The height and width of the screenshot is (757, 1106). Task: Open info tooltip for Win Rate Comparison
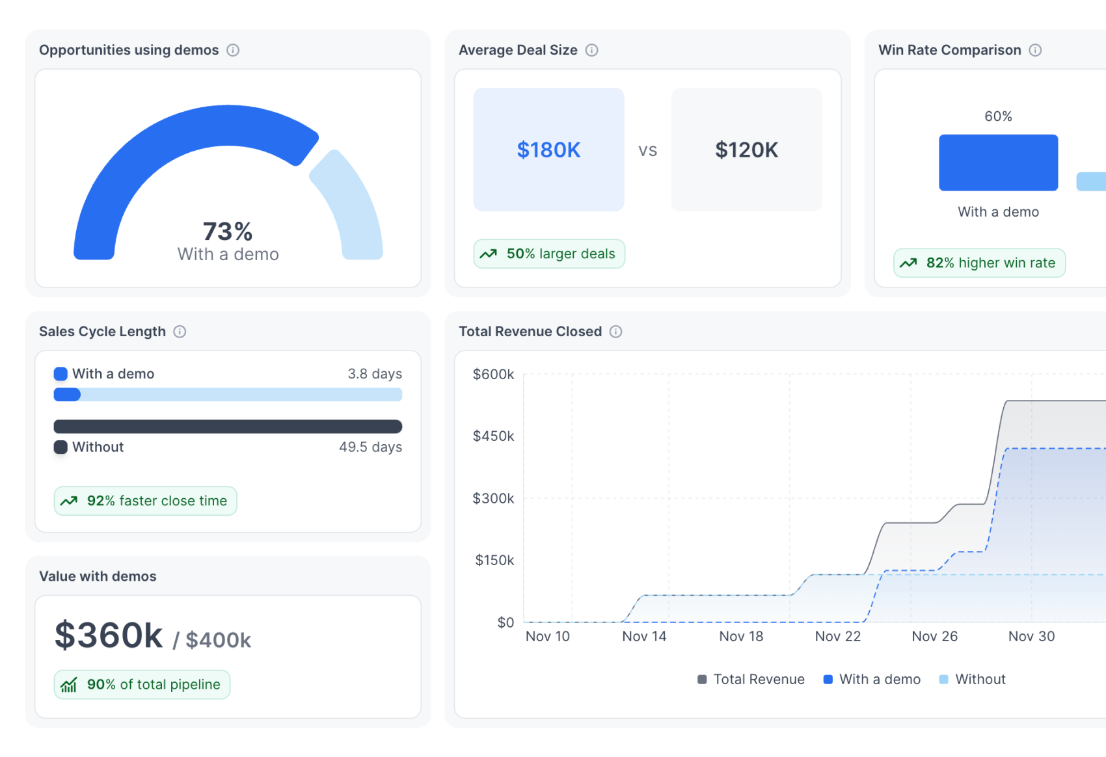coord(1035,50)
